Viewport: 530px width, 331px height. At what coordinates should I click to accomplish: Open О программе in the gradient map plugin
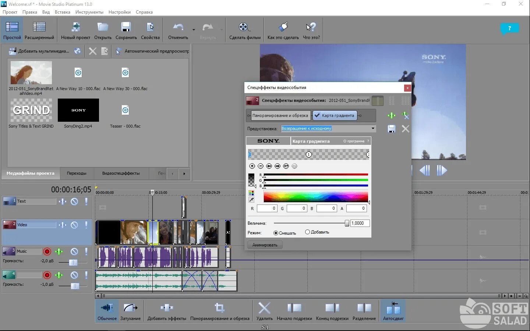(x=354, y=141)
